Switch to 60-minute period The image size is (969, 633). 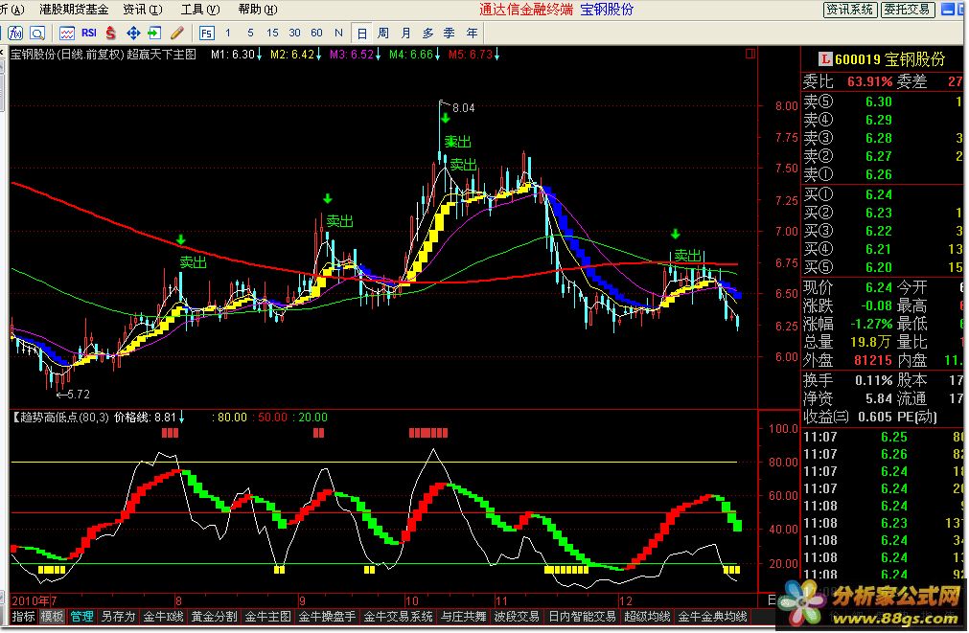[317, 33]
